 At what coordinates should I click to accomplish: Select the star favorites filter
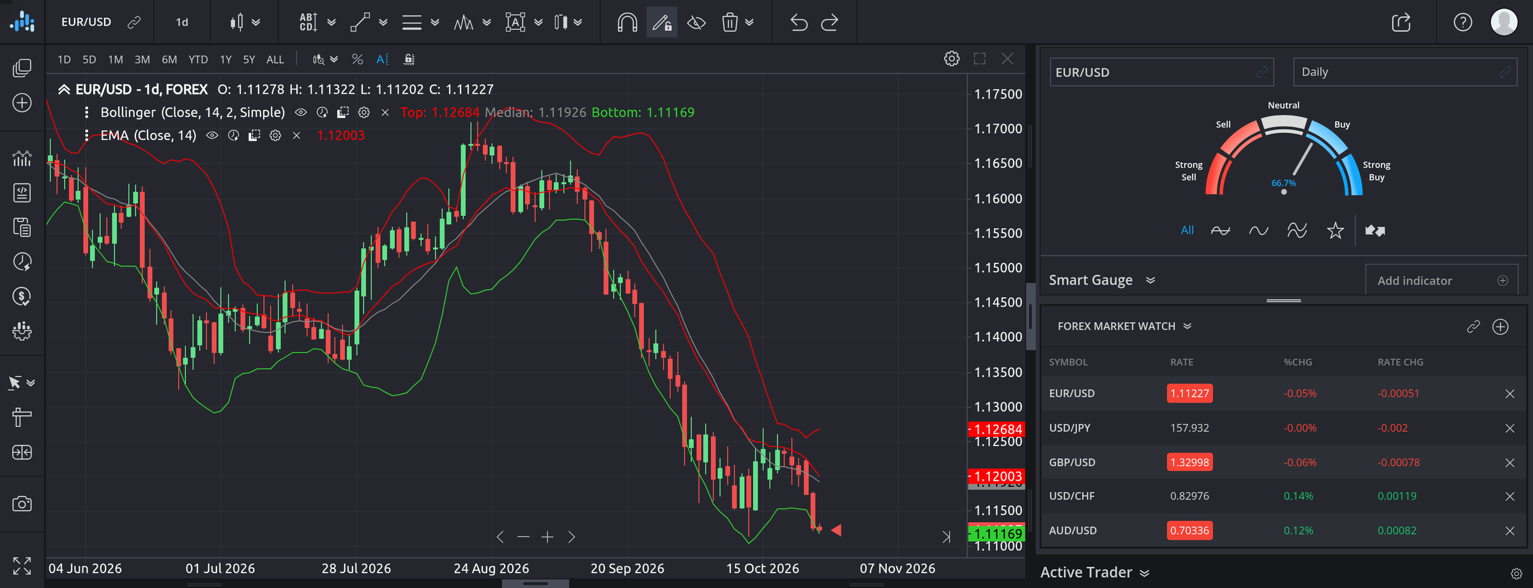point(1335,230)
